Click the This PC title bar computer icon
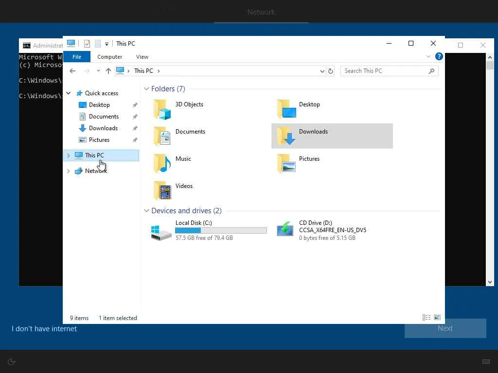 point(71,43)
